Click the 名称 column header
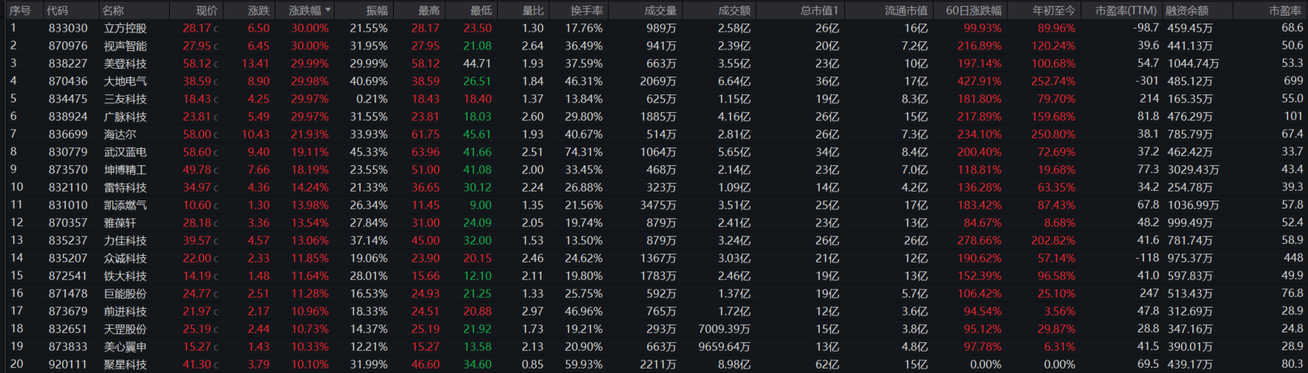 (113, 10)
